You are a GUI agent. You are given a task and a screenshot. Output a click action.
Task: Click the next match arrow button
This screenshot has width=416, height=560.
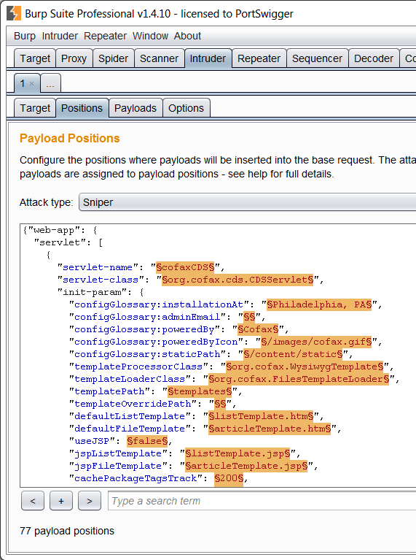[x=90, y=501]
